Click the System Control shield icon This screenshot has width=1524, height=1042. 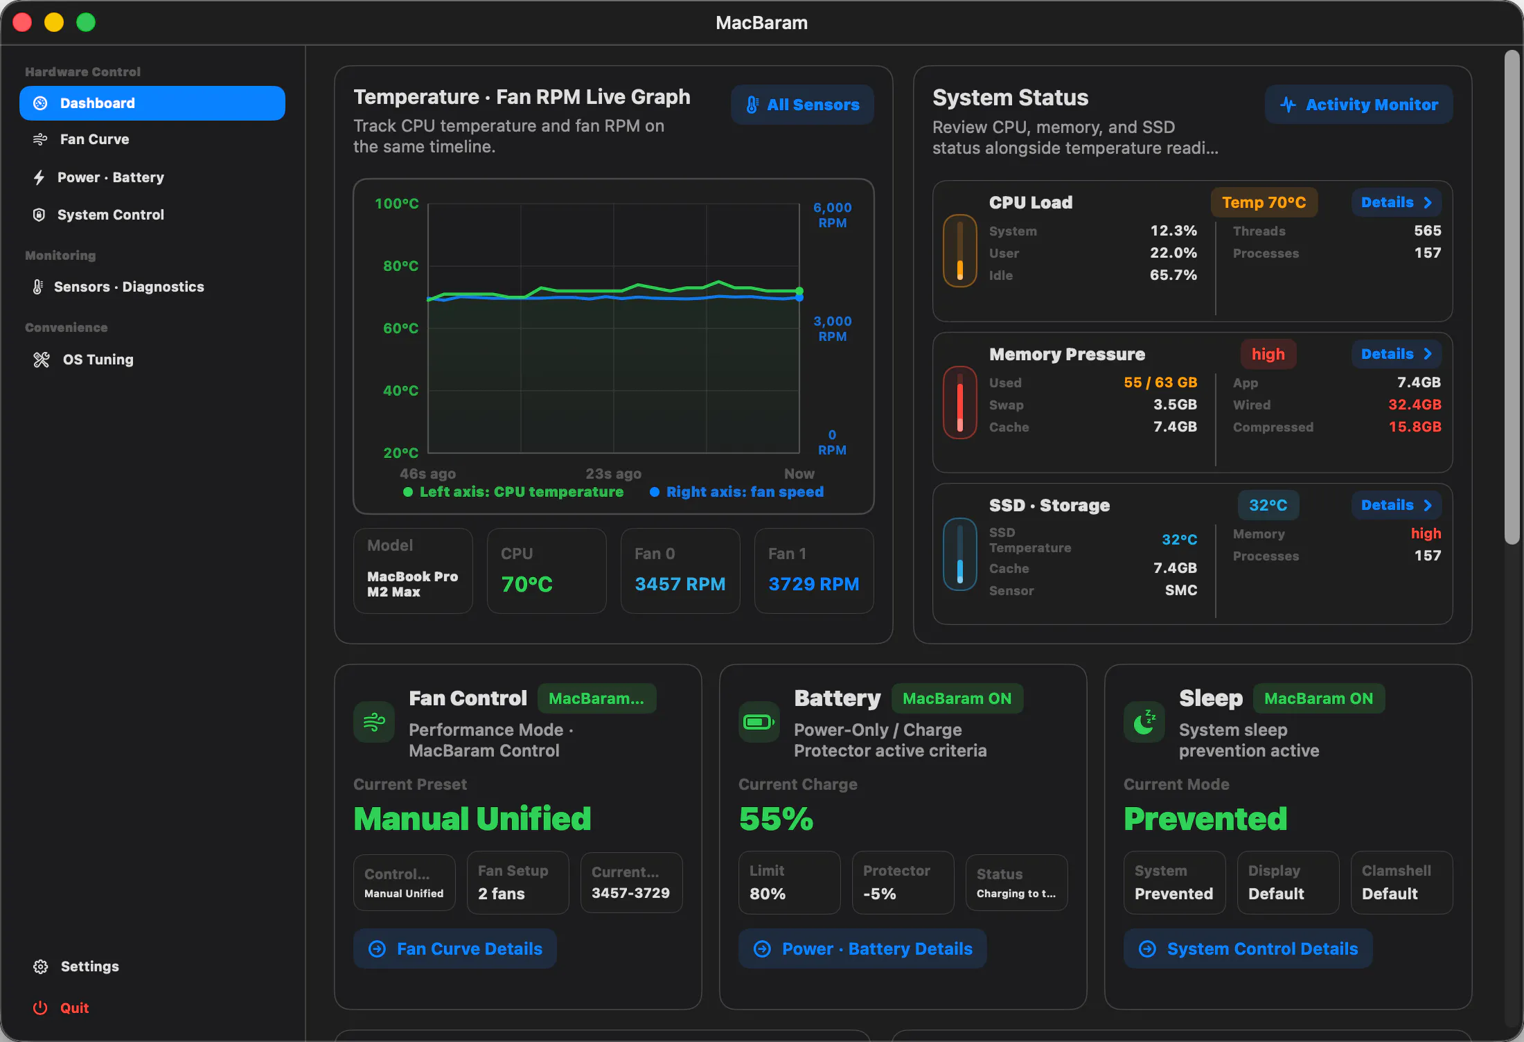39,215
